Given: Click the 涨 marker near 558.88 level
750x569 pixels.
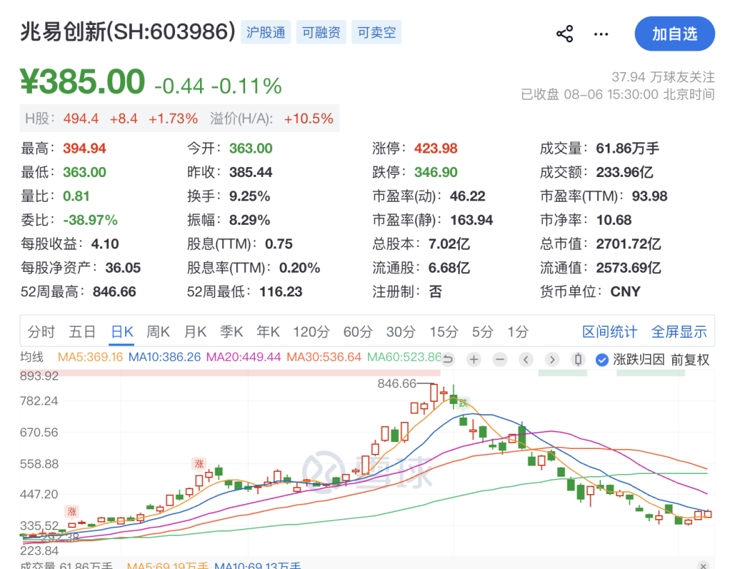Looking at the screenshot, I should pyautogui.click(x=199, y=464).
